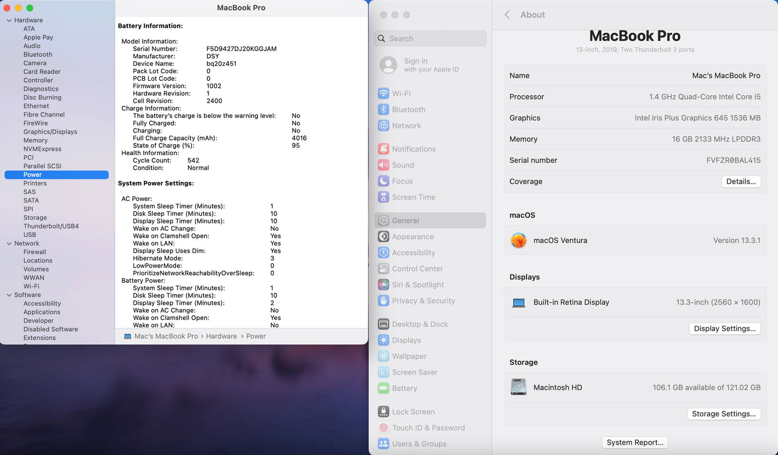This screenshot has width=778, height=455.
Task: Open Siri & Spotlight icon
Action: coord(383,285)
